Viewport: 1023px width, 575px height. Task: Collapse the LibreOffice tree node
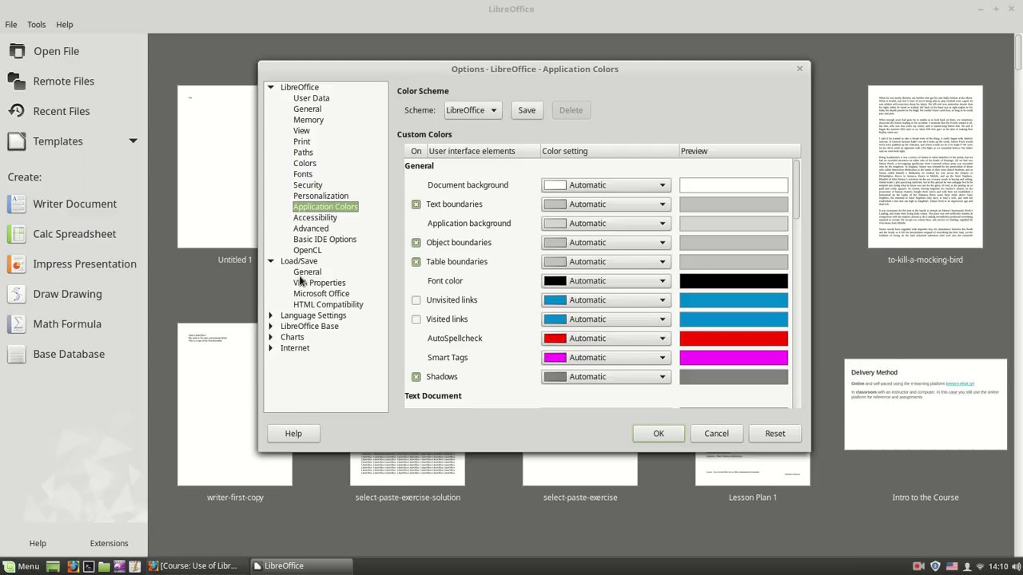coord(271,87)
